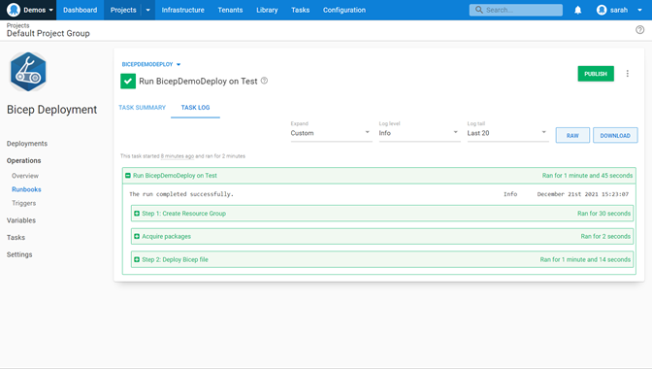This screenshot has height=369, width=652.
Task: Open the Projects menu dropdown arrow
Action: click(x=148, y=10)
